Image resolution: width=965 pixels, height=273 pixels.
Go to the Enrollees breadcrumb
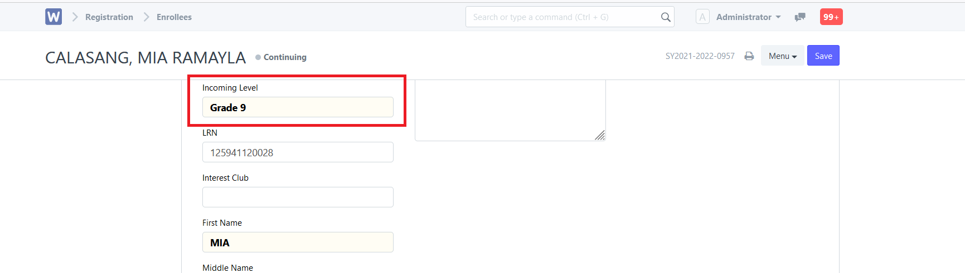pos(174,17)
